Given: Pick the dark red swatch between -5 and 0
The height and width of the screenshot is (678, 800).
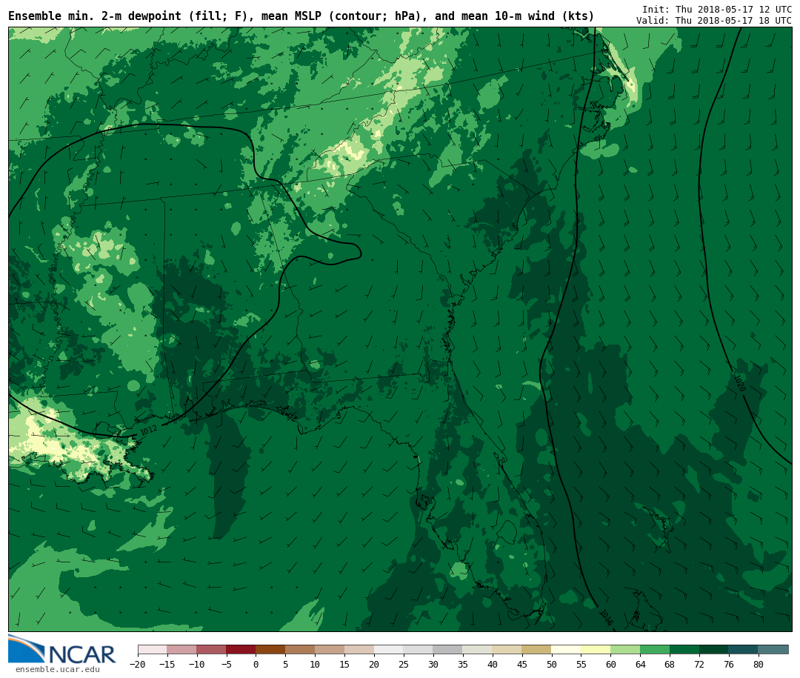Looking at the screenshot, I should (241, 650).
